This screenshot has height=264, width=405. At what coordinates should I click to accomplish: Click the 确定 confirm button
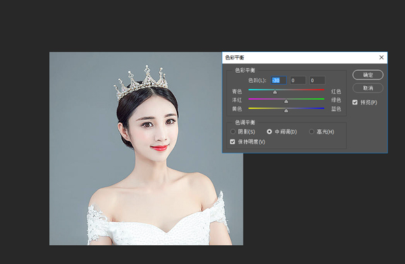(x=368, y=75)
